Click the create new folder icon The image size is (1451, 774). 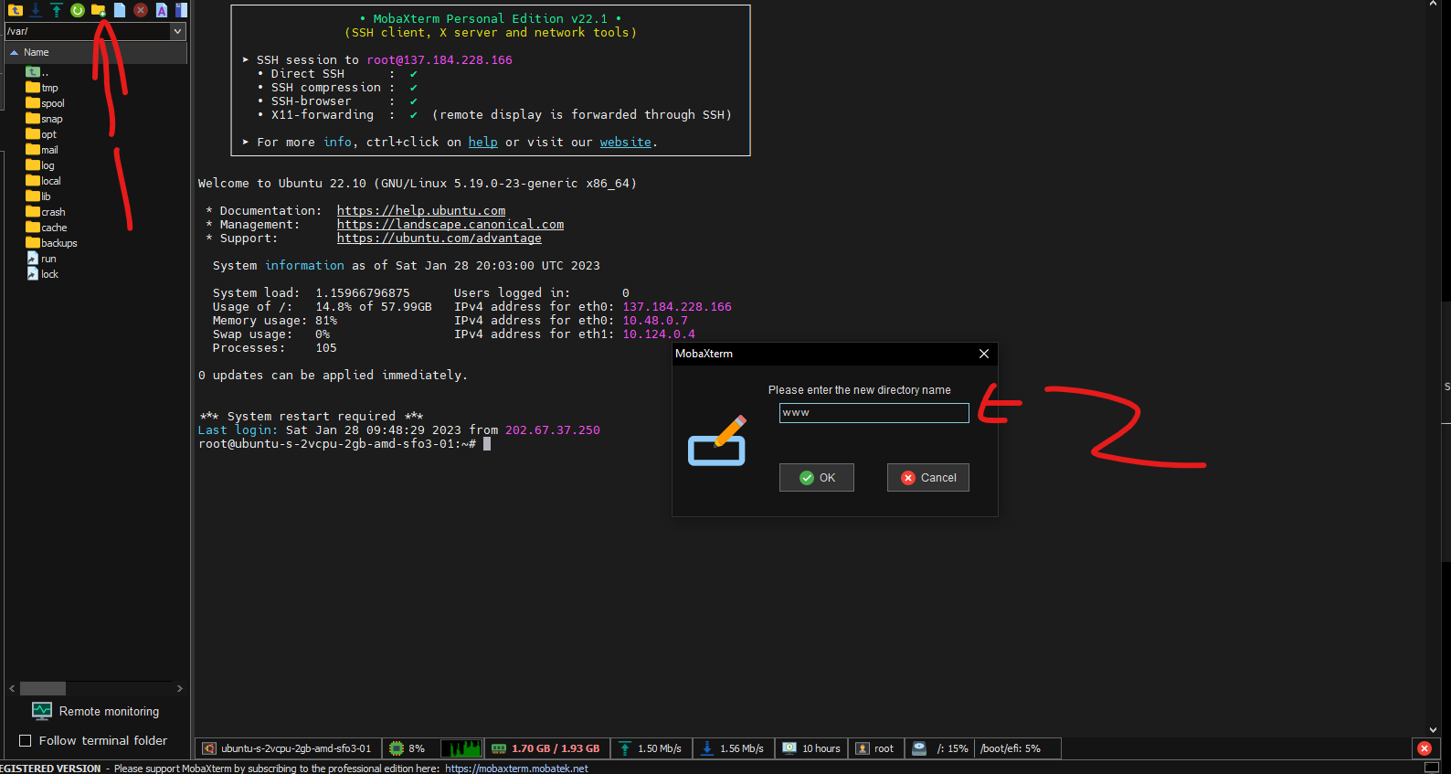pyautogui.click(x=99, y=10)
